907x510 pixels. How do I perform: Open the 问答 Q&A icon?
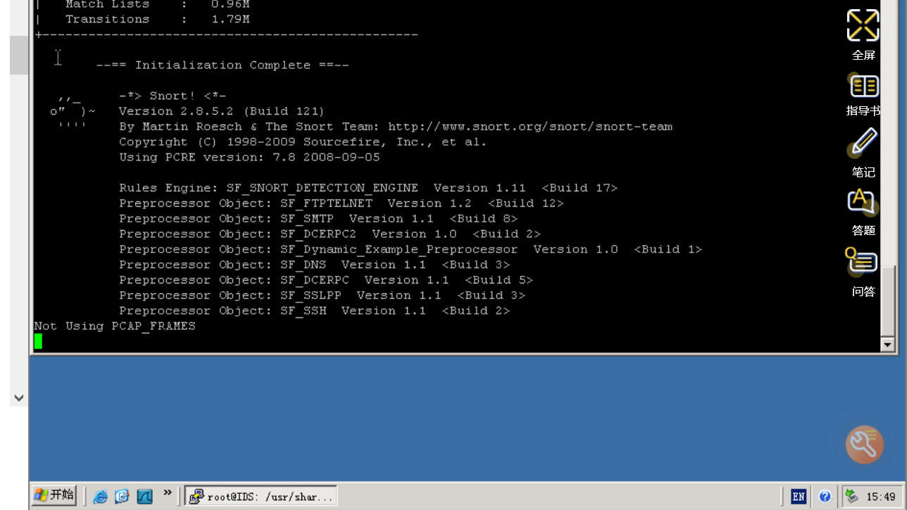(x=861, y=262)
